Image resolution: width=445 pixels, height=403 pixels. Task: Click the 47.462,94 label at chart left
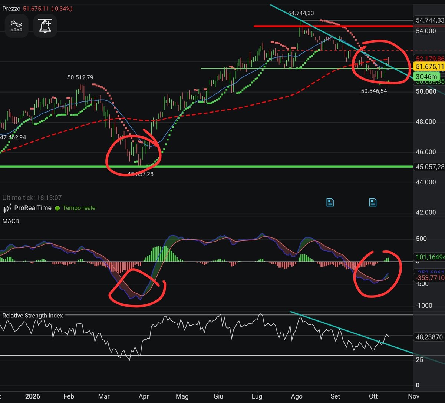pyautogui.click(x=13, y=137)
